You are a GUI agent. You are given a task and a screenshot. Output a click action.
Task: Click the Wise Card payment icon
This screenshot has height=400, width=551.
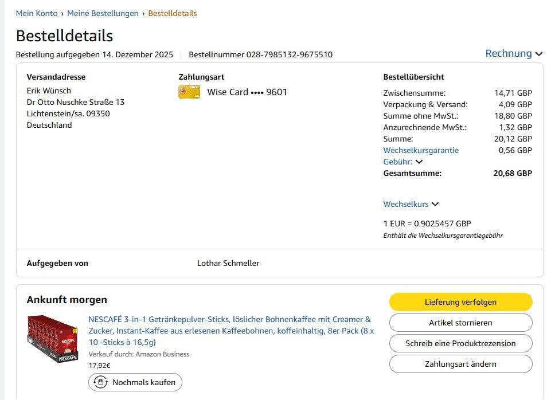click(189, 92)
